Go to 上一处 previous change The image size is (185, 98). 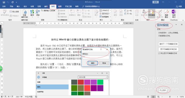[128, 11]
